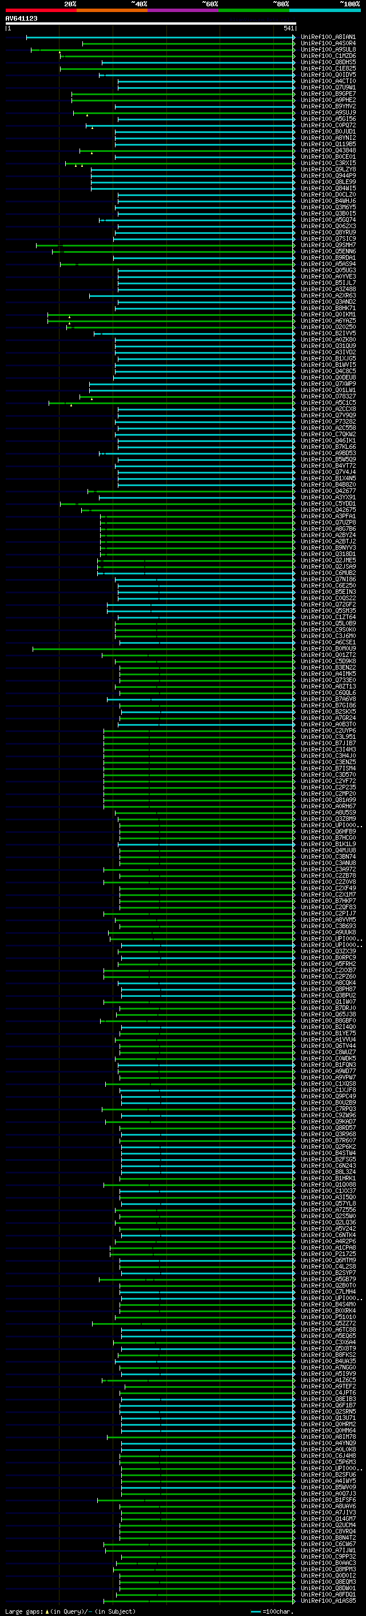
Task: Click the orange ~40% identity legend segment
Action: [112, 10]
